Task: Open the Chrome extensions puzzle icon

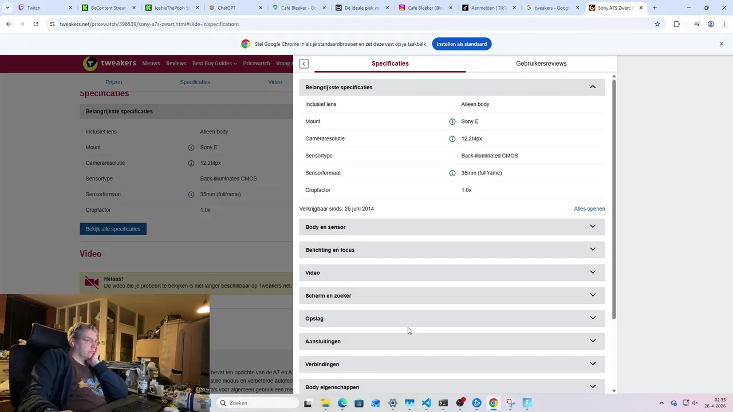Action: click(676, 24)
